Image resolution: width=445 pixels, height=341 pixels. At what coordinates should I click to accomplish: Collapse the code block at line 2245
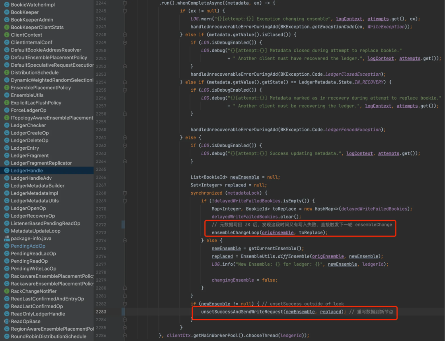[x=124, y=11]
